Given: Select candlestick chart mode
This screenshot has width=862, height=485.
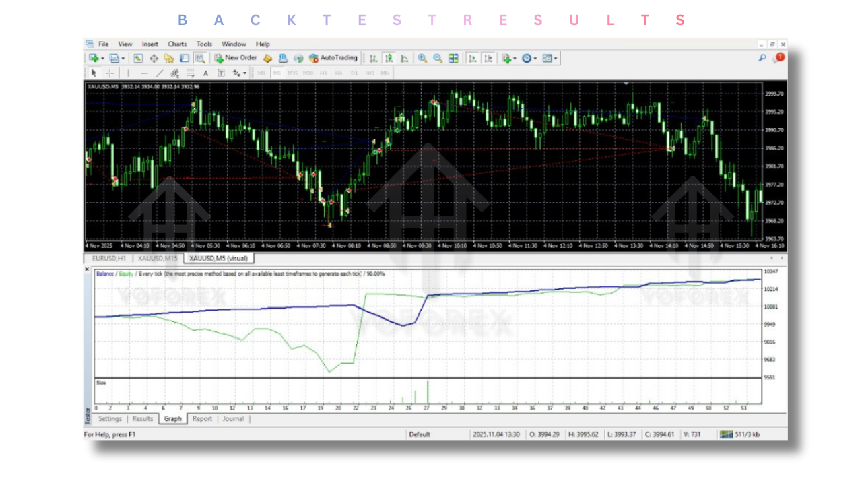Looking at the screenshot, I should pos(389,58).
